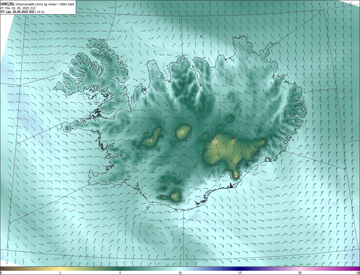Screen dimensions: 360x275
Task: Click the colour scale's "0" tick label
Action: [x=1, y=273]
